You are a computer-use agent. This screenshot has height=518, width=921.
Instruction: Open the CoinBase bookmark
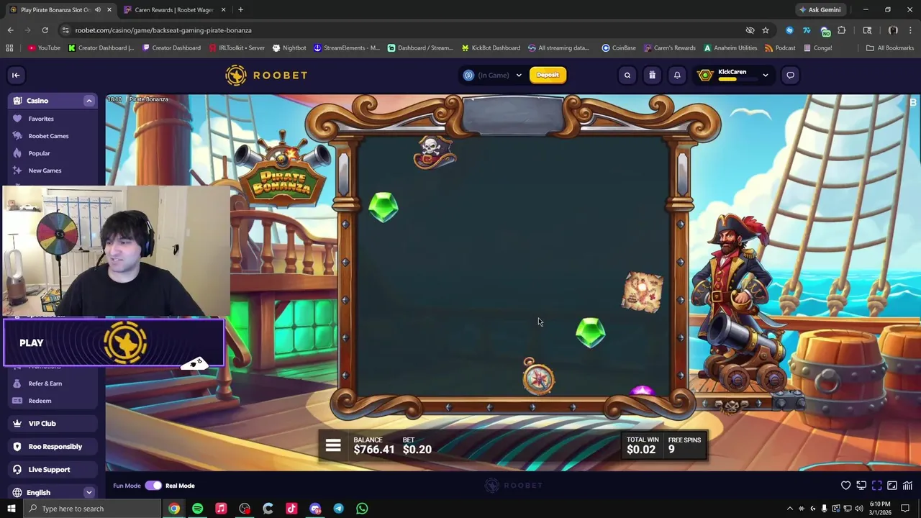[619, 48]
